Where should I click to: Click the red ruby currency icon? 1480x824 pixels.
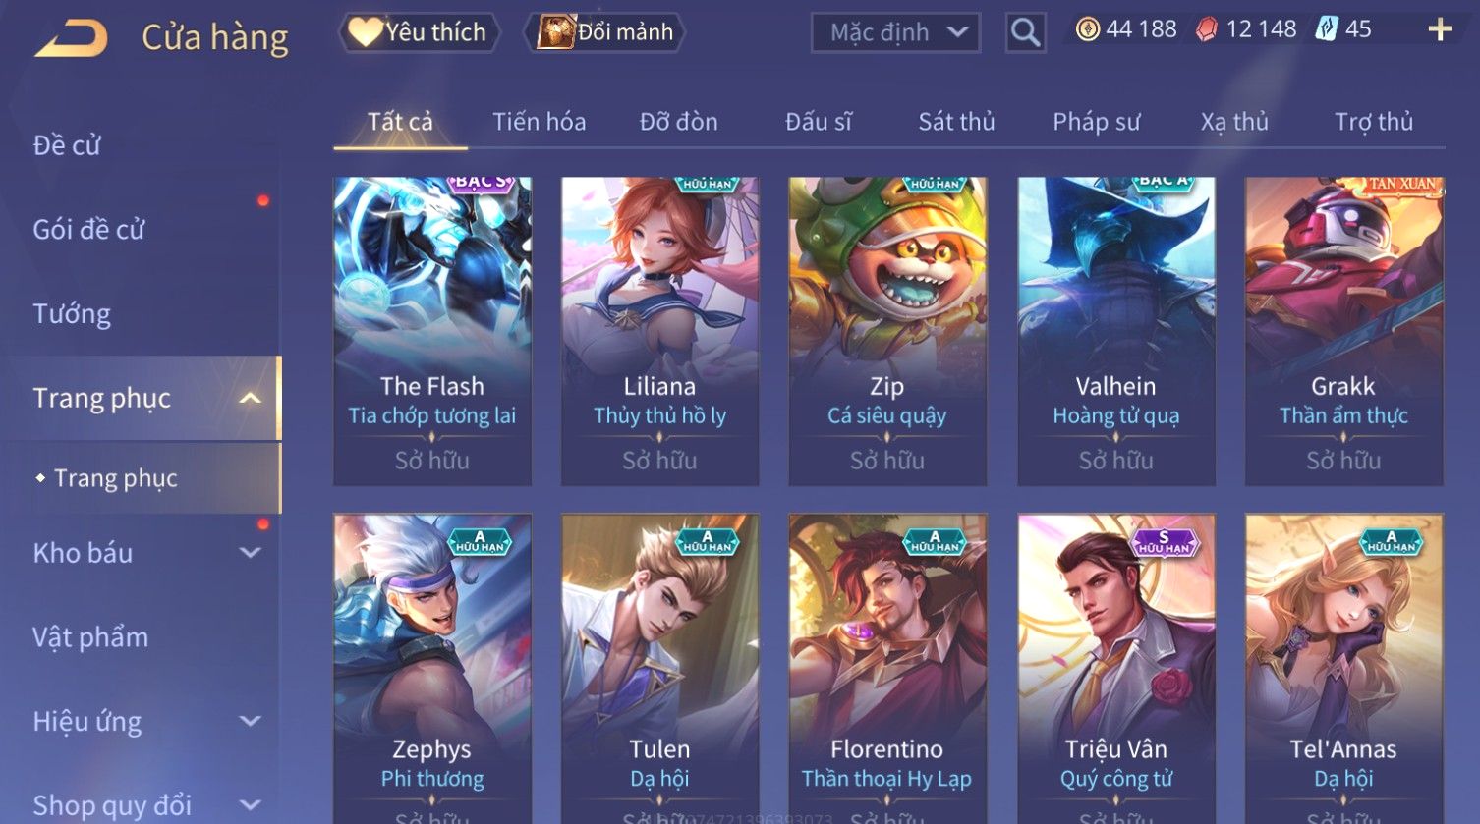[x=1206, y=29]
